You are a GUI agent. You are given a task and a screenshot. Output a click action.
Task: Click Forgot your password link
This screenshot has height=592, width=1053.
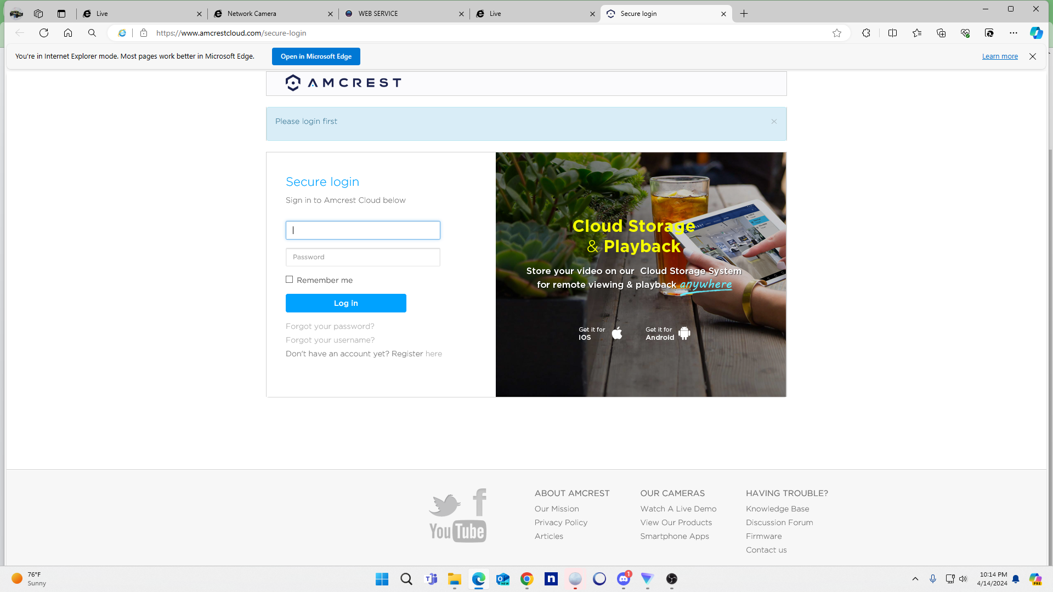[x=330, y=326]
